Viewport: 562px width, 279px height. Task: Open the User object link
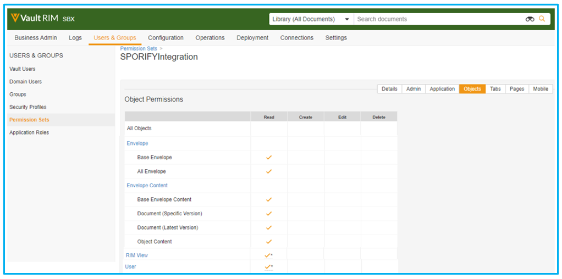130,267
